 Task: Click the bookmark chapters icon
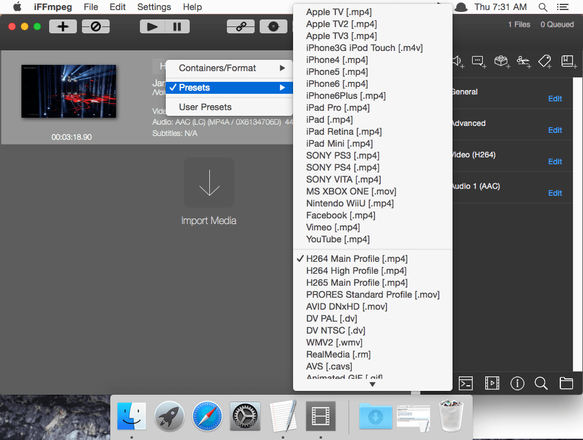[x=568, y=61]
